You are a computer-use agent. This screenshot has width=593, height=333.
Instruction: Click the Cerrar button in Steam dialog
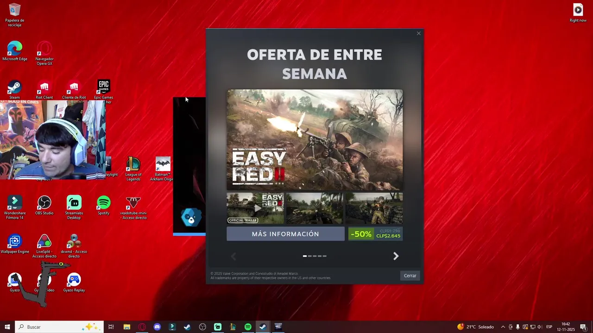(410, 276)
